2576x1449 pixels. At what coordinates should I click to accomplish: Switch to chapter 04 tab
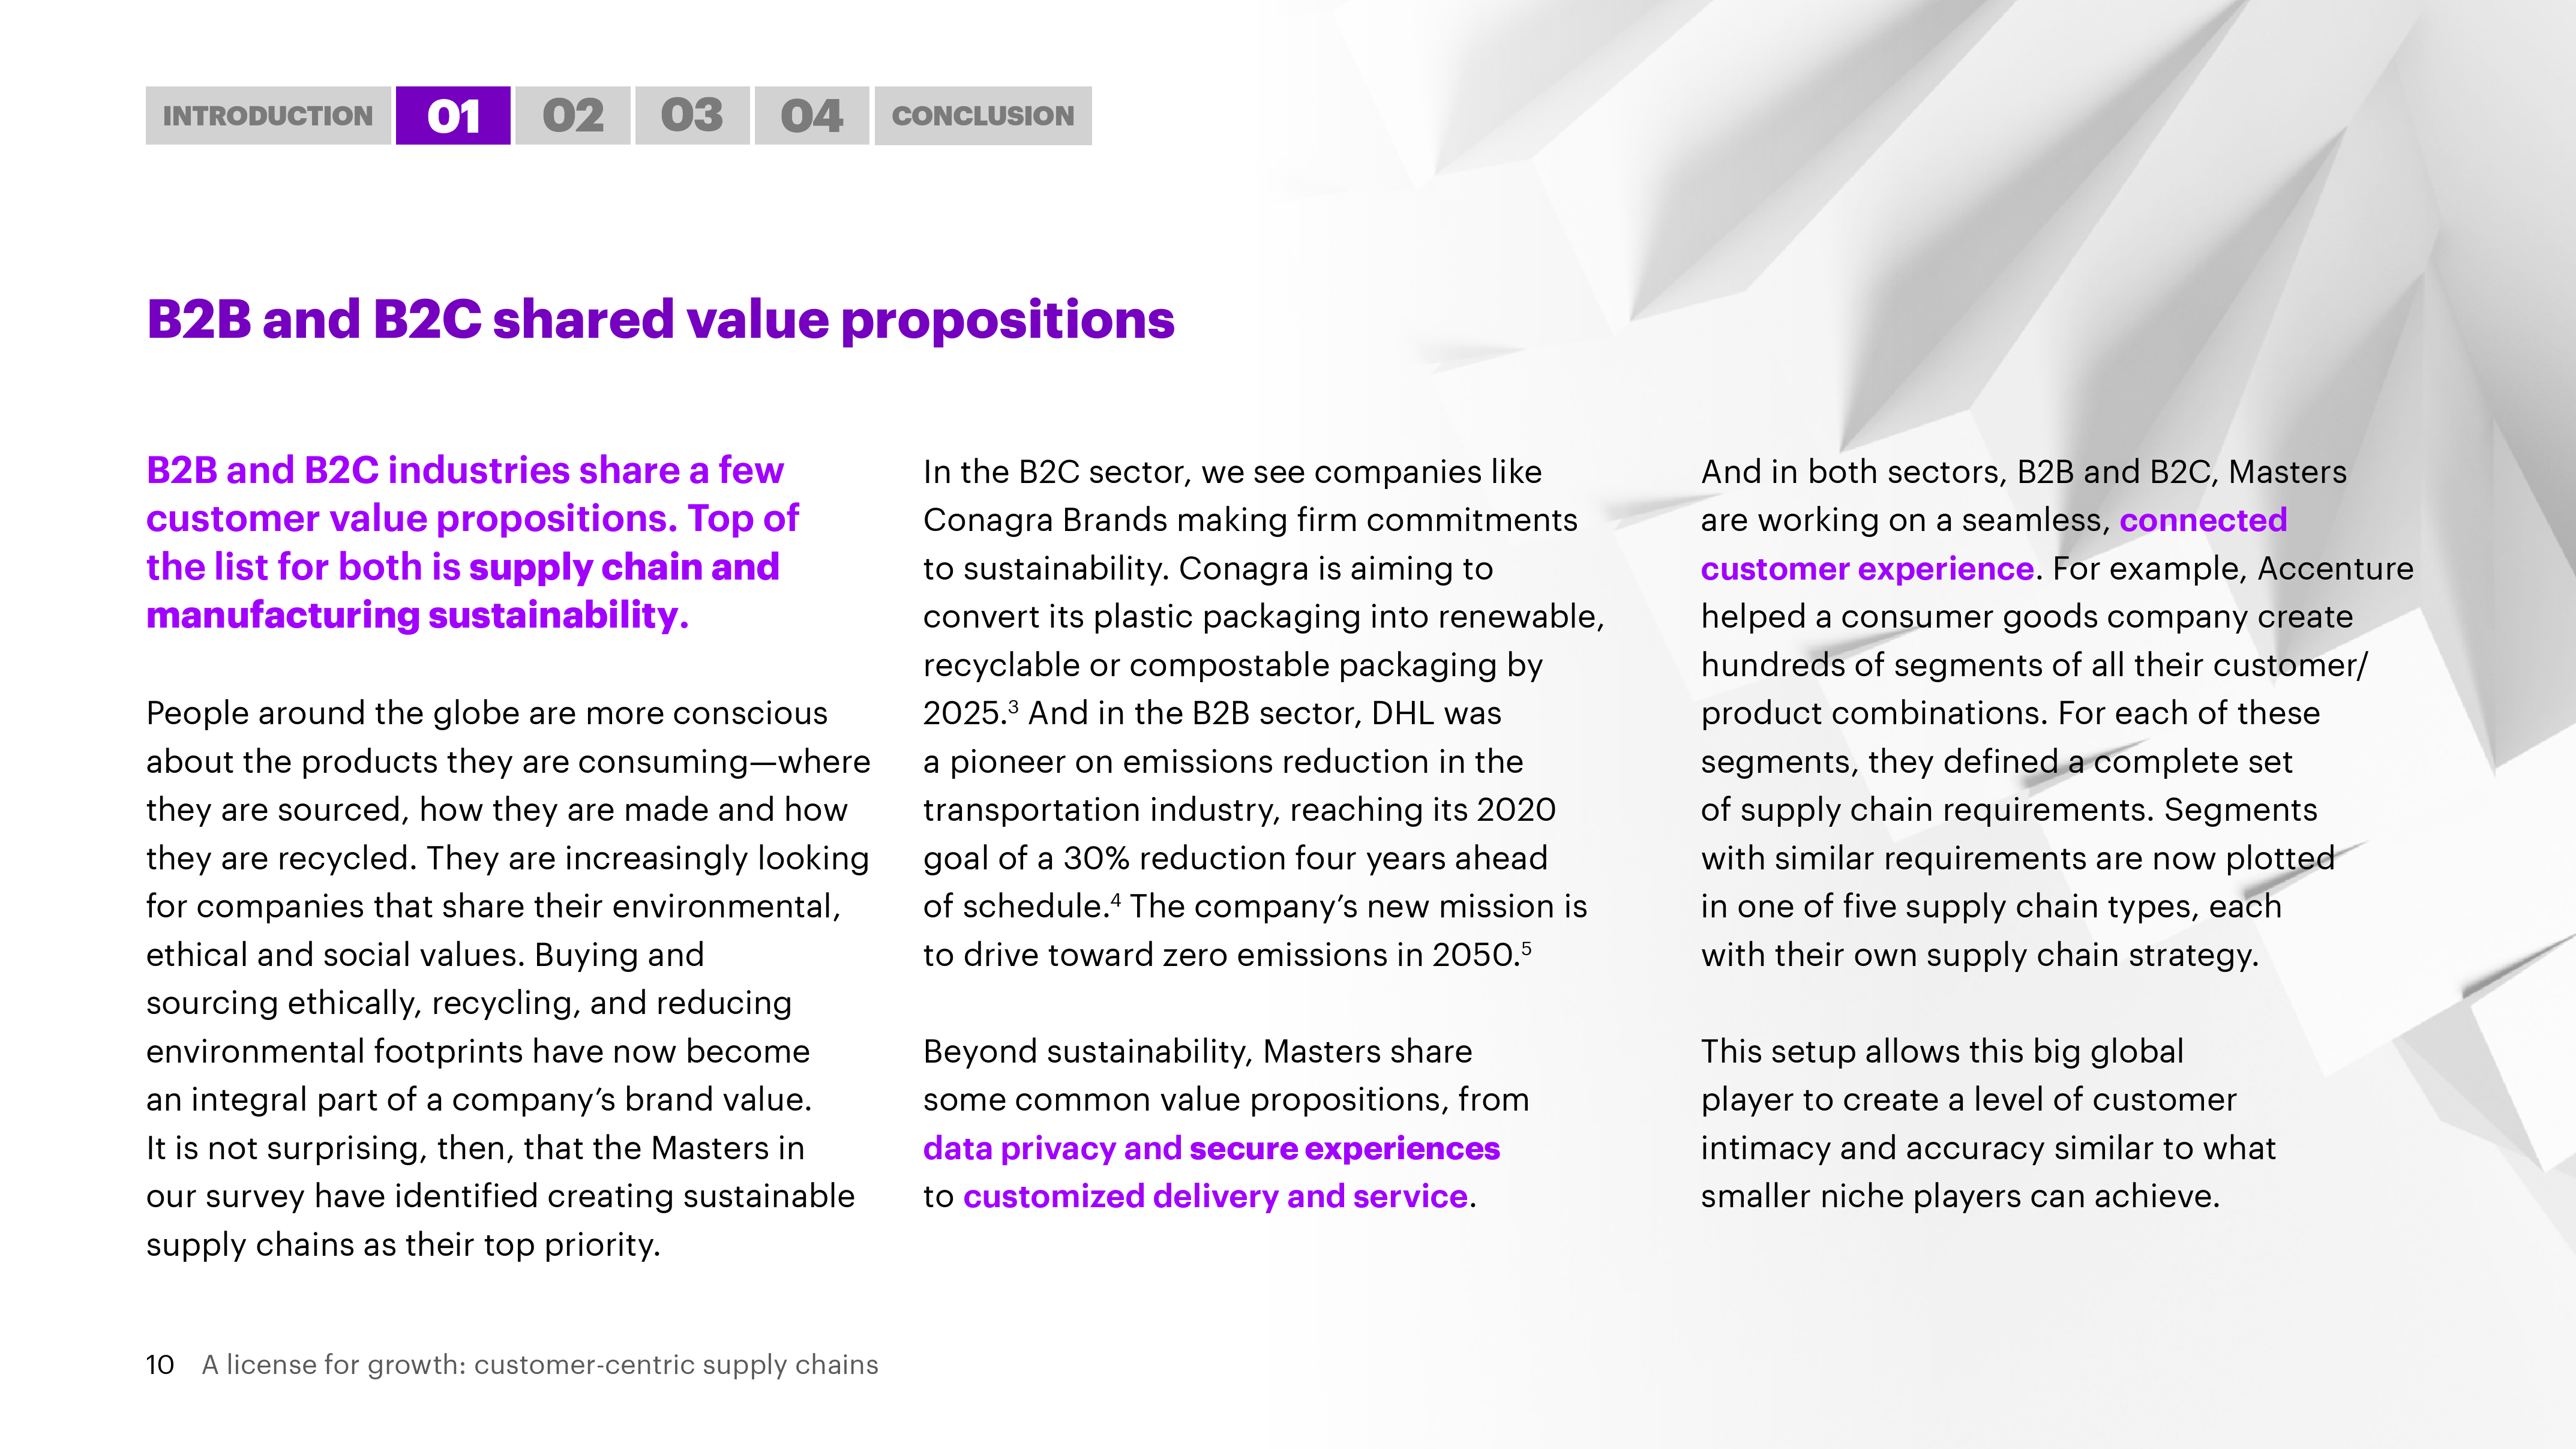point(811,116)
